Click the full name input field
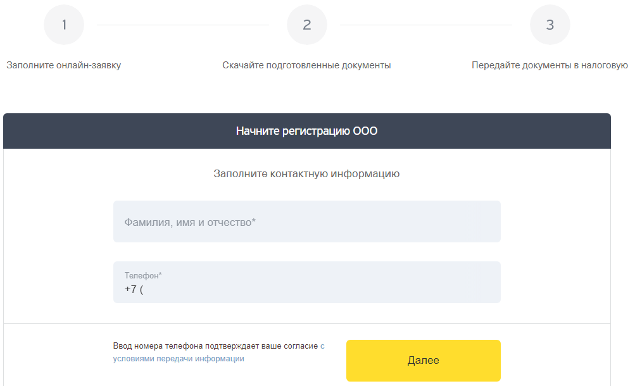The width and height of the screenshot is (635, 386). [306, 221]
